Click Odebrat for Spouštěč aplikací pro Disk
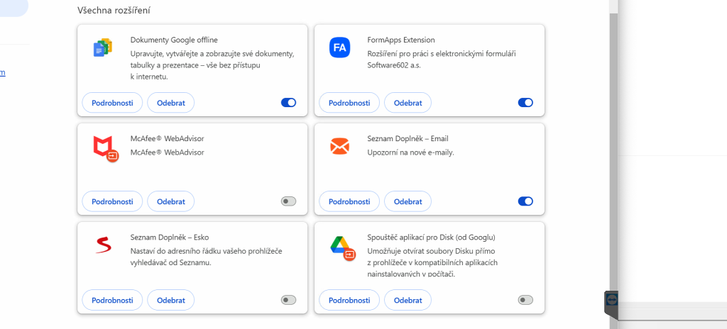This screenshot has height=329, width=727. [408, 300]
